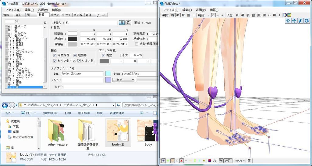Image resolution: width=312 pixels, height=166 pixels.
Task: Click the Explorer back arrow button
Action: [5, 105]
